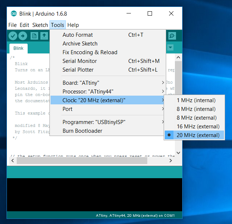Click the vertical scrollbar up arrow
The width and height of the screenshot is (232, 224).
pos(179,57)
